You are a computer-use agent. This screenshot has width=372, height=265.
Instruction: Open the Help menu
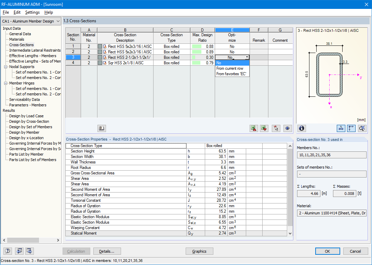point(49,12)
